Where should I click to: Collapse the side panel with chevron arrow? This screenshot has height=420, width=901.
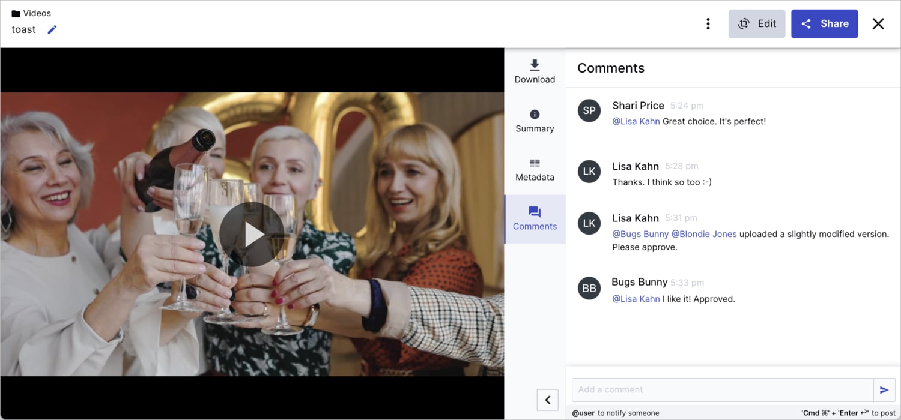coord(548,400)
